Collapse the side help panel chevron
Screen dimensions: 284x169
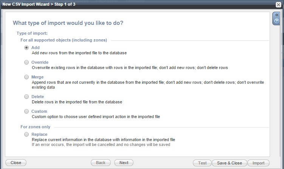(x=277, y=15)
